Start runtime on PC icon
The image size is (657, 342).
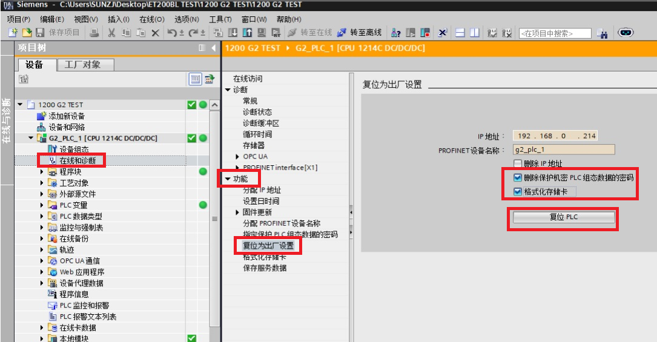click(x=276, y=33)
